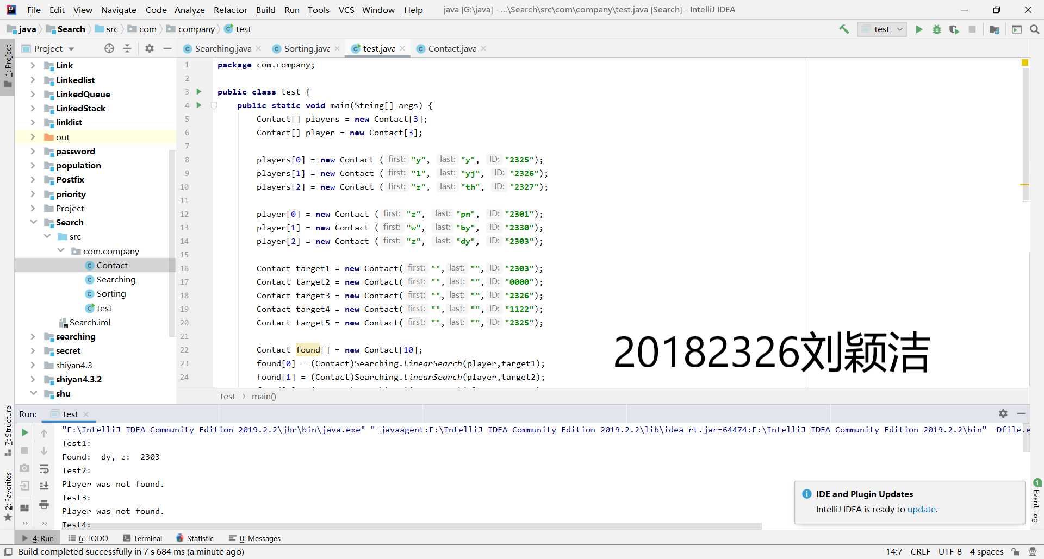Screen dimensions: 1044x559
Task: Toggle the Terminal tool window button
Action: 142,538
